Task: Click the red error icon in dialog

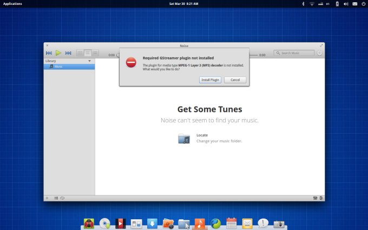Action: (x=131, y=62)
